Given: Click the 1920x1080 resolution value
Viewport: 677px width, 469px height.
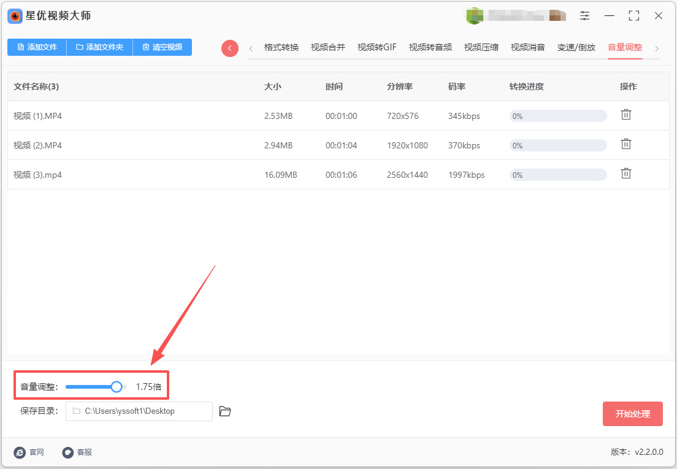Looking at the screenshot, I should pyautogui.click(x=407, y=145).
